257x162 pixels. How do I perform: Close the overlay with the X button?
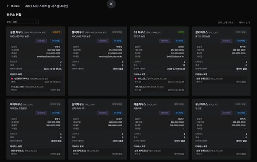click(x=111, y=4)
